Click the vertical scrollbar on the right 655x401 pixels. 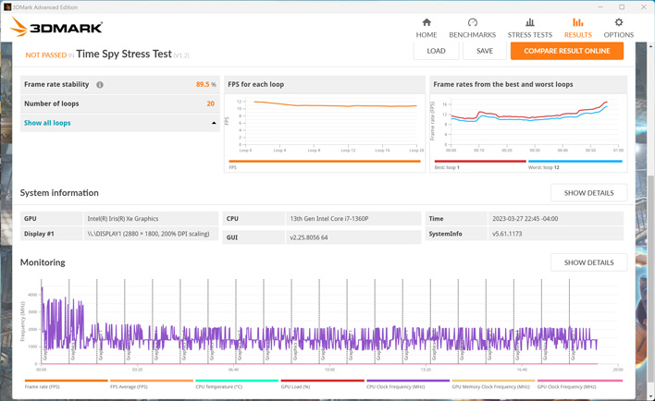point(650,222)
